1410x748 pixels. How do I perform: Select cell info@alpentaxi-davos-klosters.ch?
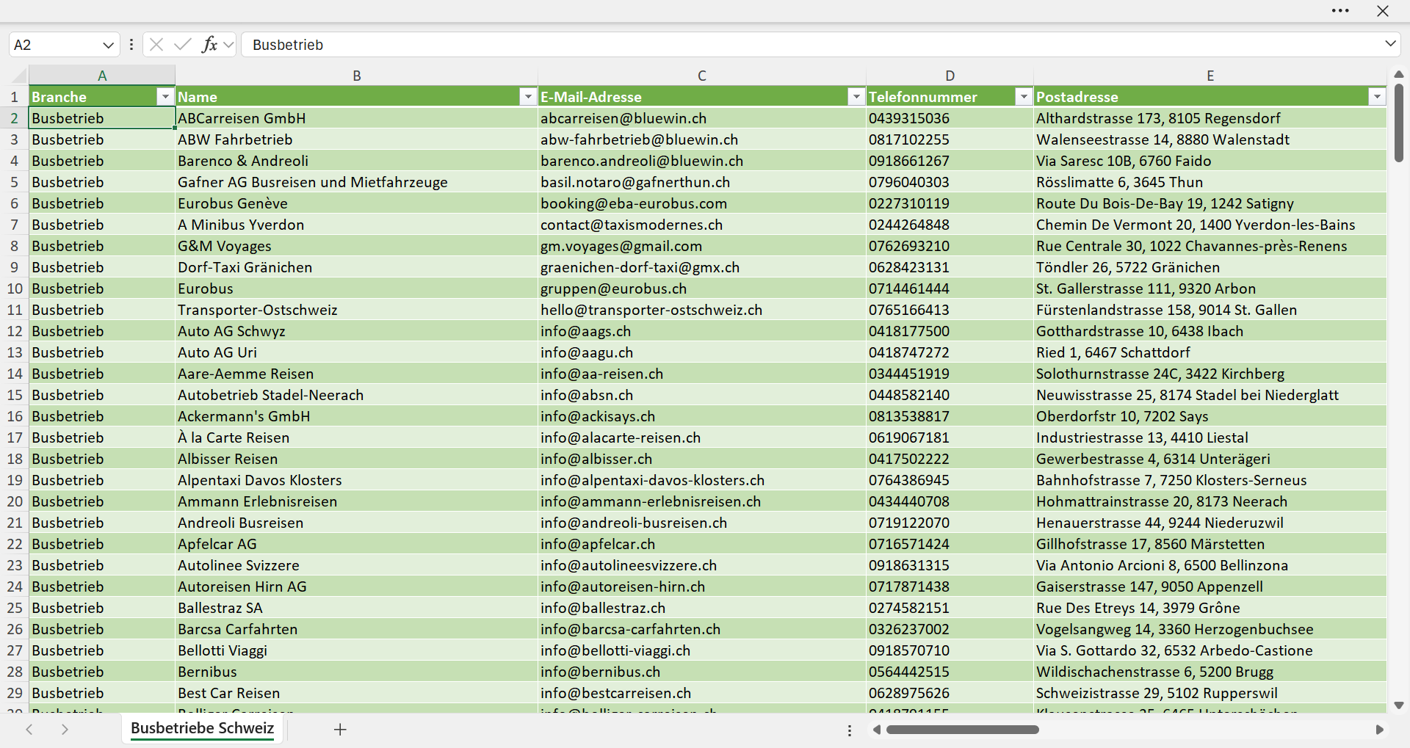[702, 480]
